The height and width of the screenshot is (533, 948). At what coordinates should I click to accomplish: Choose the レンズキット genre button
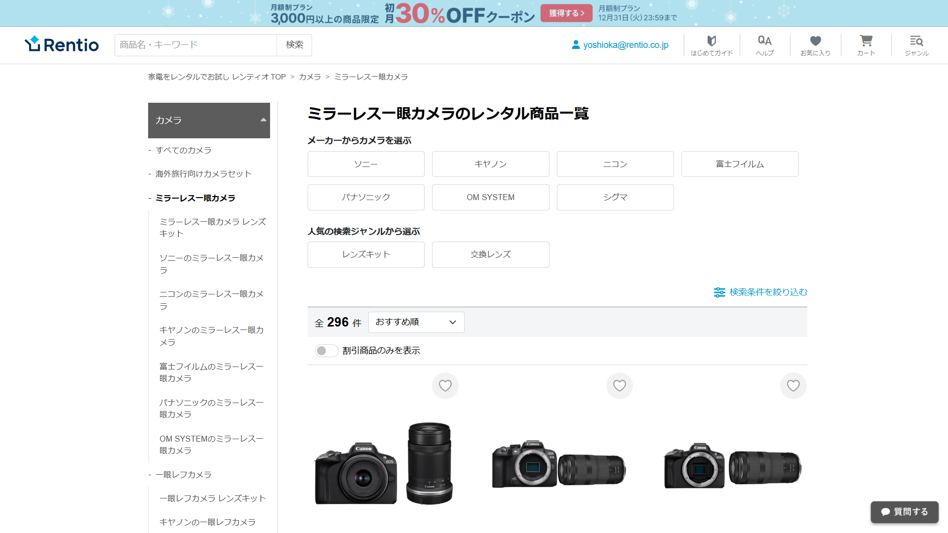pyautogui.click(x=366, y=254)
